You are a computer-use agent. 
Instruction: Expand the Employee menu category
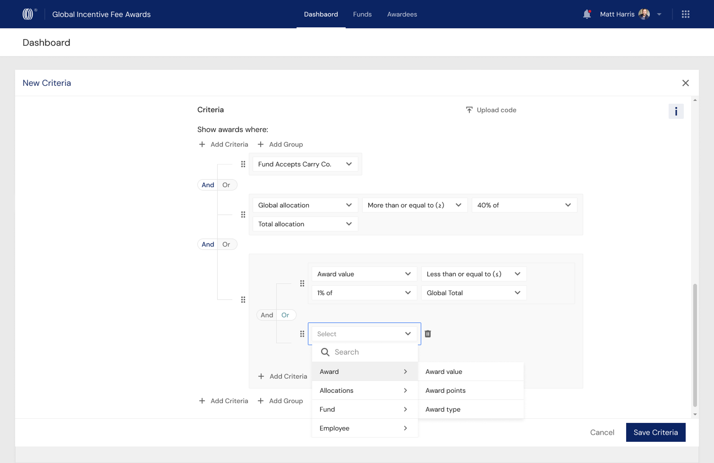click(365, 428)
